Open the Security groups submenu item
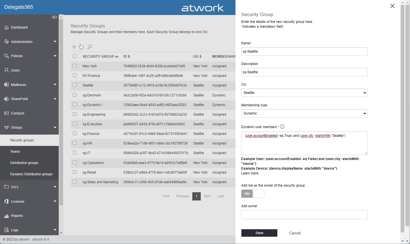410x244 pixels. pyautogui.click(x=29, y=140)
